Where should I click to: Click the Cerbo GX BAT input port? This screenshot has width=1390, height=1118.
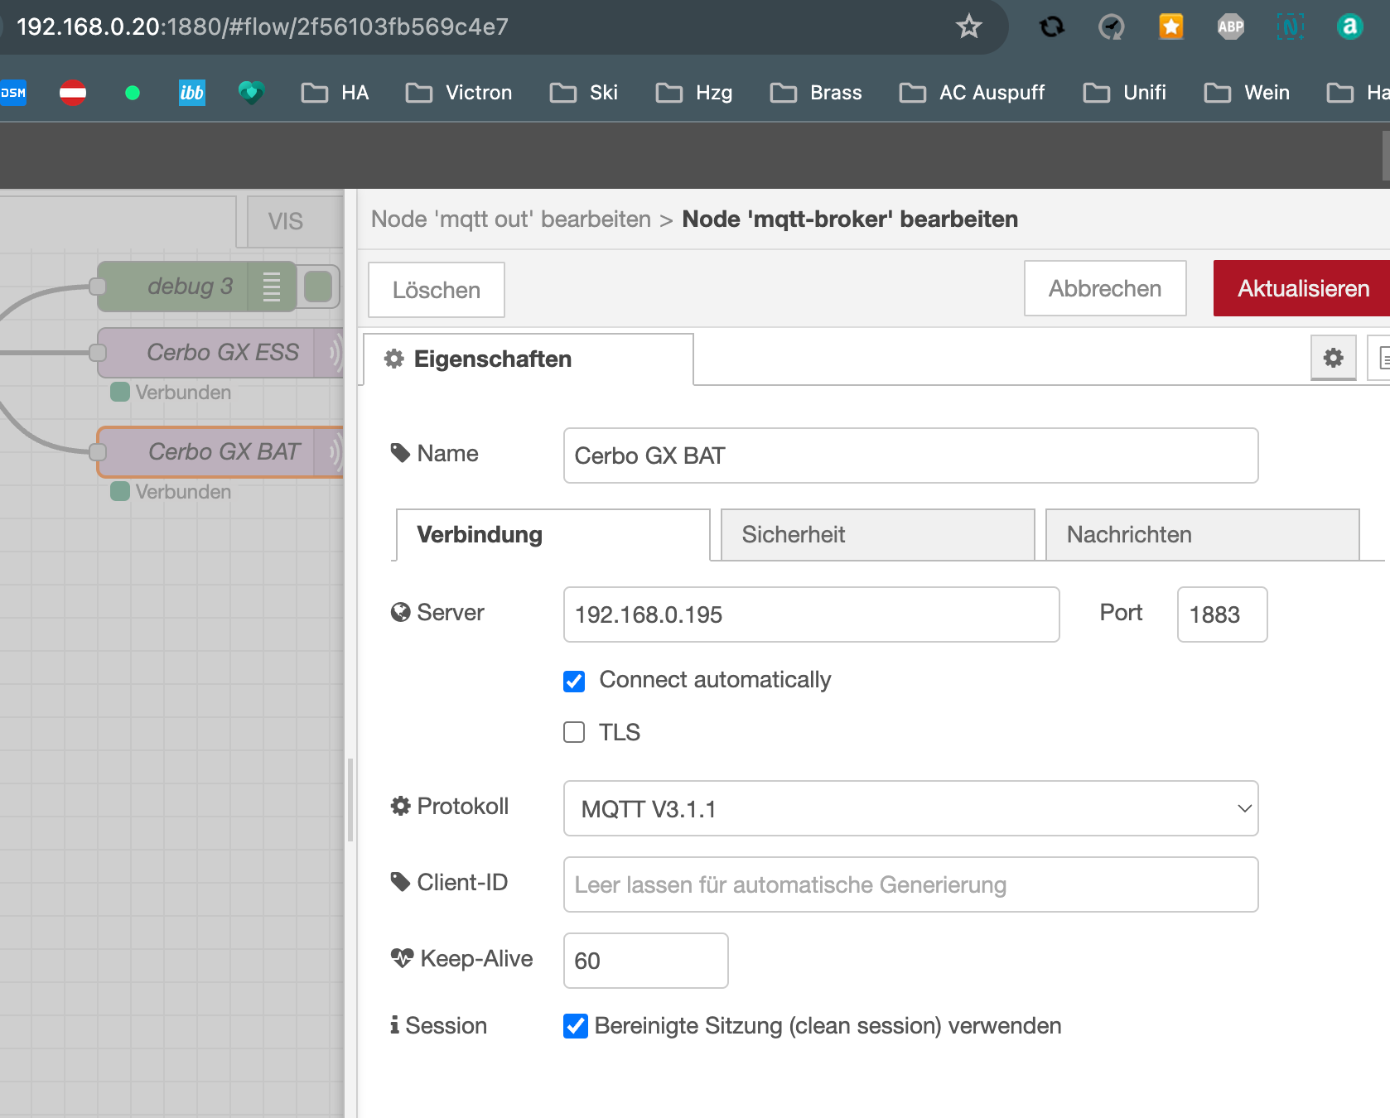pos(98,452)
